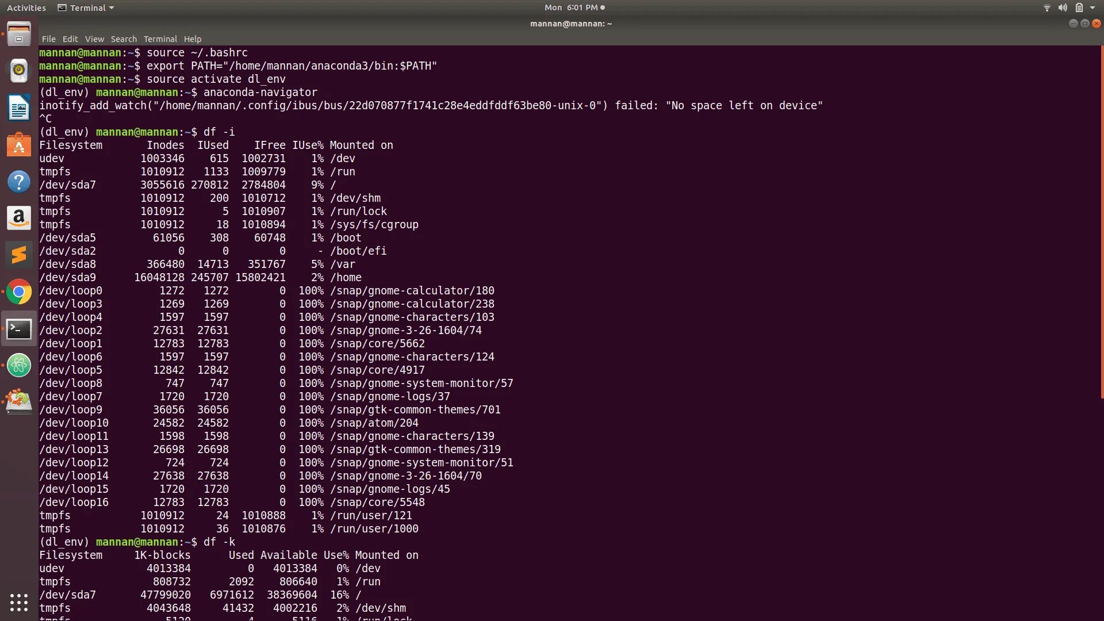Open LibreOffice Writer dock icon
This screenshot has width=1104, height=621.
[x=19, y=108]
